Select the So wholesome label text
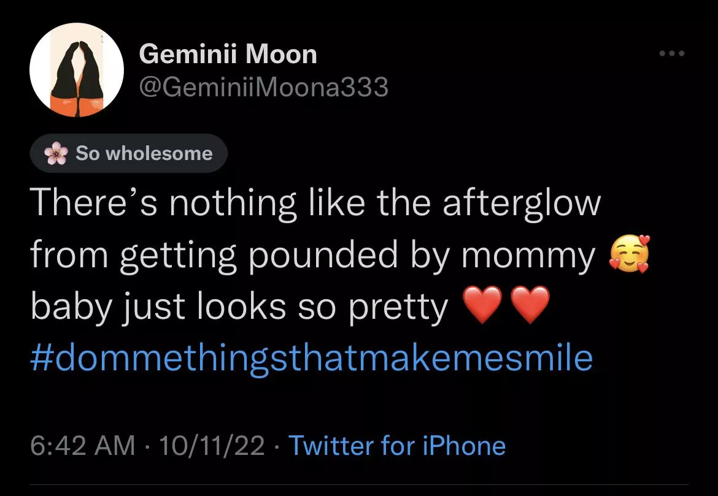The width and height of the screenshot is (718, 496). (x=144, y=153)
